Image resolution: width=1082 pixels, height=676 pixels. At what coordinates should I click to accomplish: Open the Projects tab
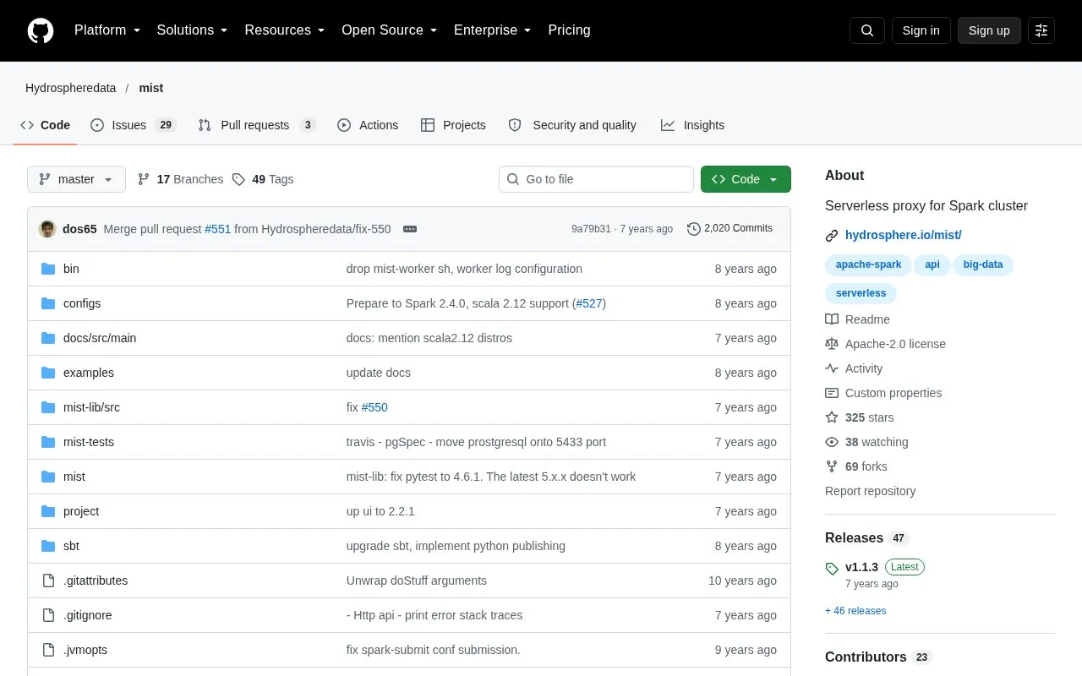pyautogui.click(x=453, y=125)
